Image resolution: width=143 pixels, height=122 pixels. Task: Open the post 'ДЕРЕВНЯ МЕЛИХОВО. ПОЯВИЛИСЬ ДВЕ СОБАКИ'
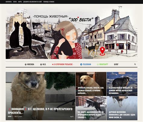click(122, 115)
